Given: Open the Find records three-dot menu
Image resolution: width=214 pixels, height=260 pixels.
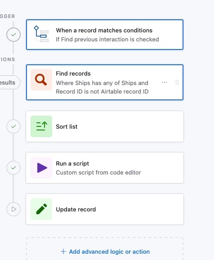Looking at the screenshot, I should (165, 82).
